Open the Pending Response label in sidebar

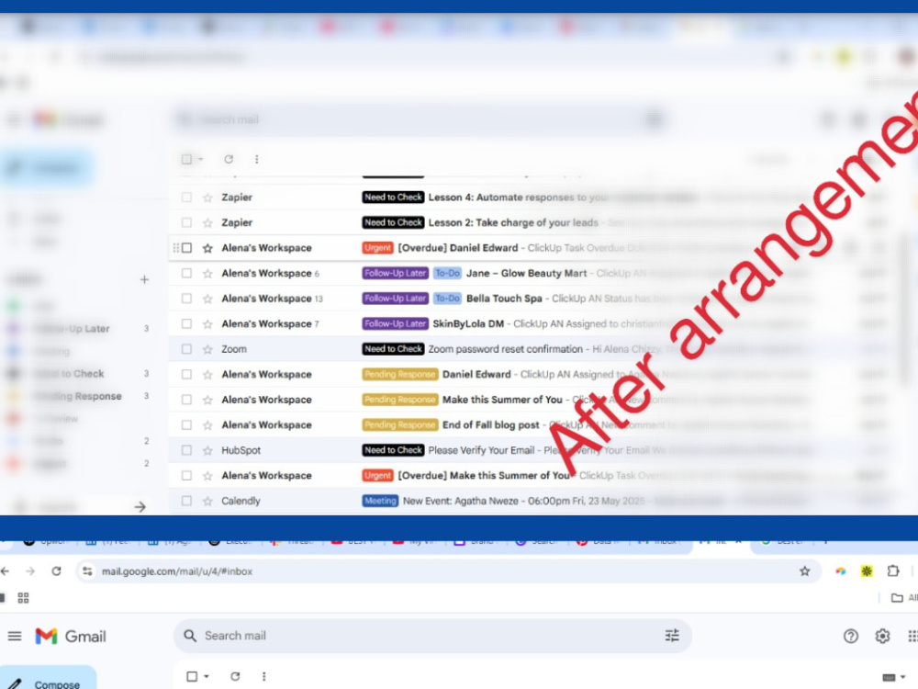78,396
